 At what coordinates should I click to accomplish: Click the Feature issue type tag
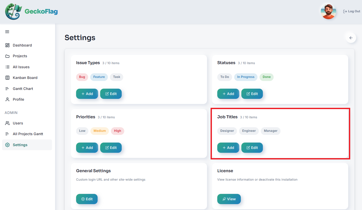pos(99,77)
